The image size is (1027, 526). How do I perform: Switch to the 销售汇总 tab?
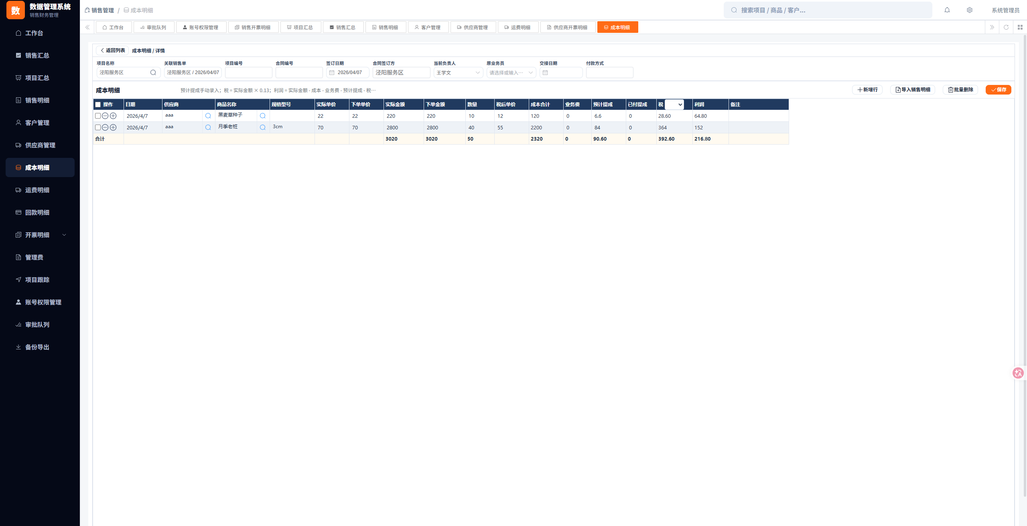(x=343, y=27)
